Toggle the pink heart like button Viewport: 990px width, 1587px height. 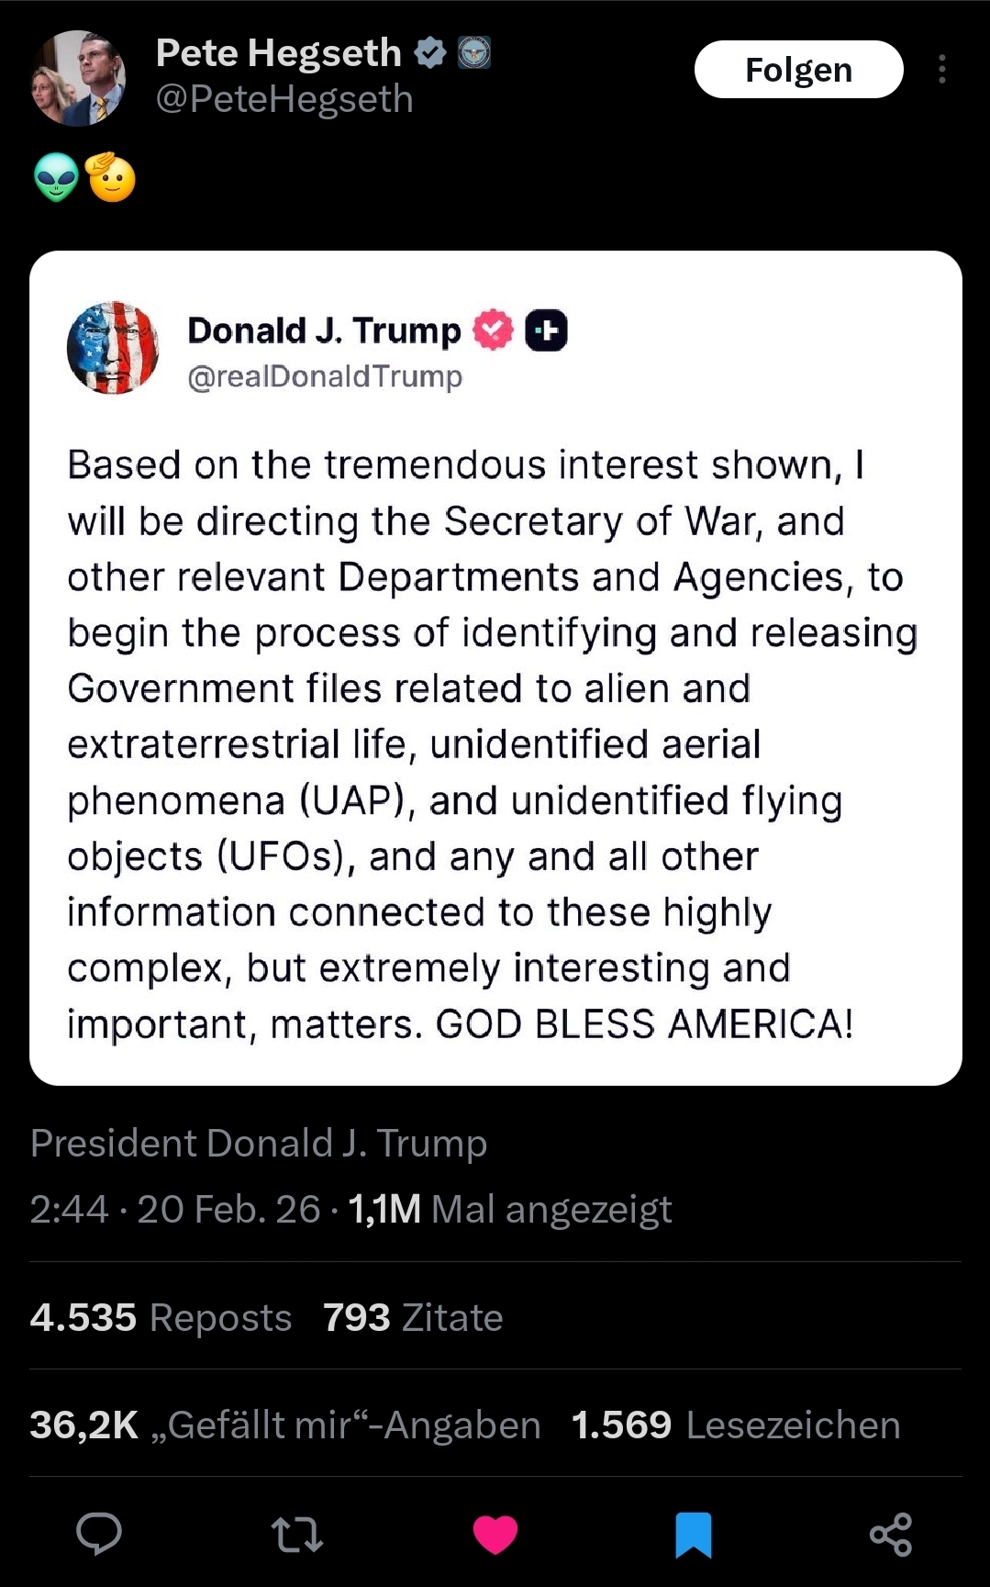[x=495, y=1534]
